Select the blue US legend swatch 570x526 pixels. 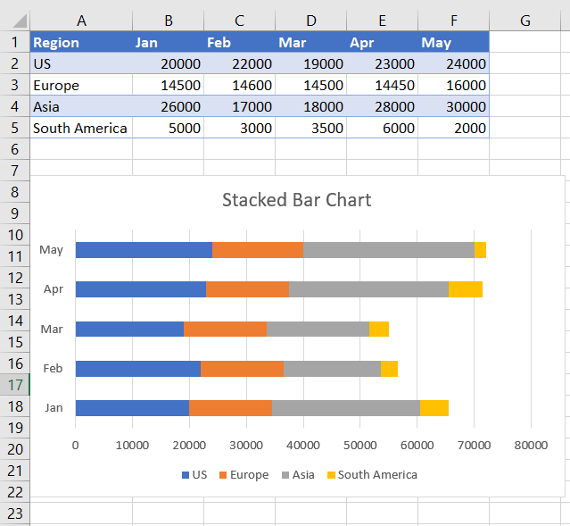[x=186, y=475]
